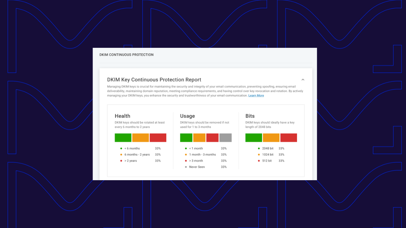Collapse the DKIM Key Continuous Protection Report section
The width and height of the screenshot is (406, 228).
303,79
